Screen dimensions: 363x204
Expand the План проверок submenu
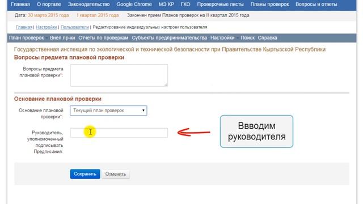[x=27, y=38]
